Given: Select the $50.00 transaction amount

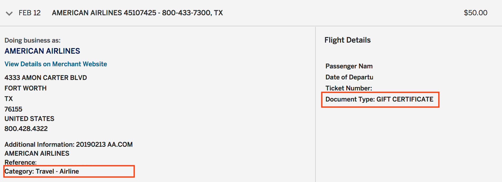Looking at the screenshot, I should [475, 13].
